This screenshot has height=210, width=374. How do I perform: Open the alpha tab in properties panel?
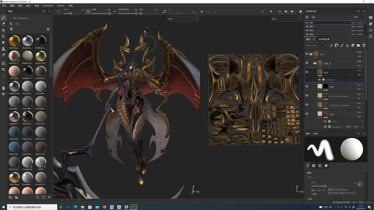[x=314, y=166]
